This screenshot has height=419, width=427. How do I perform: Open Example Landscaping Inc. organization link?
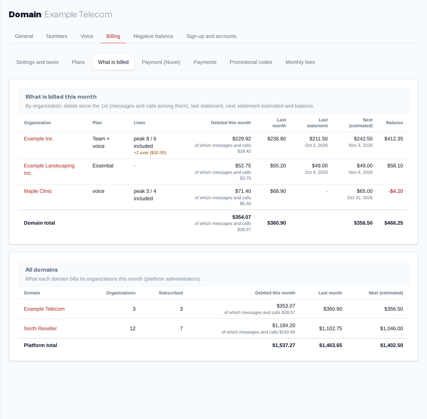point(49,169)
